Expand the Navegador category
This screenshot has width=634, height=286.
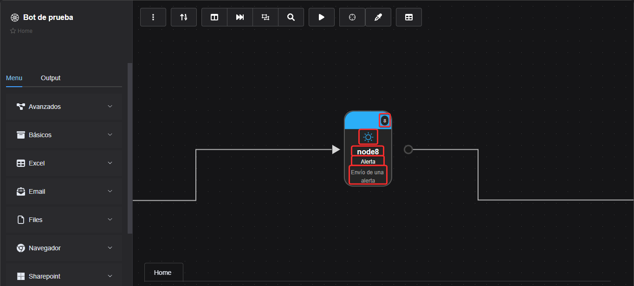64,248
